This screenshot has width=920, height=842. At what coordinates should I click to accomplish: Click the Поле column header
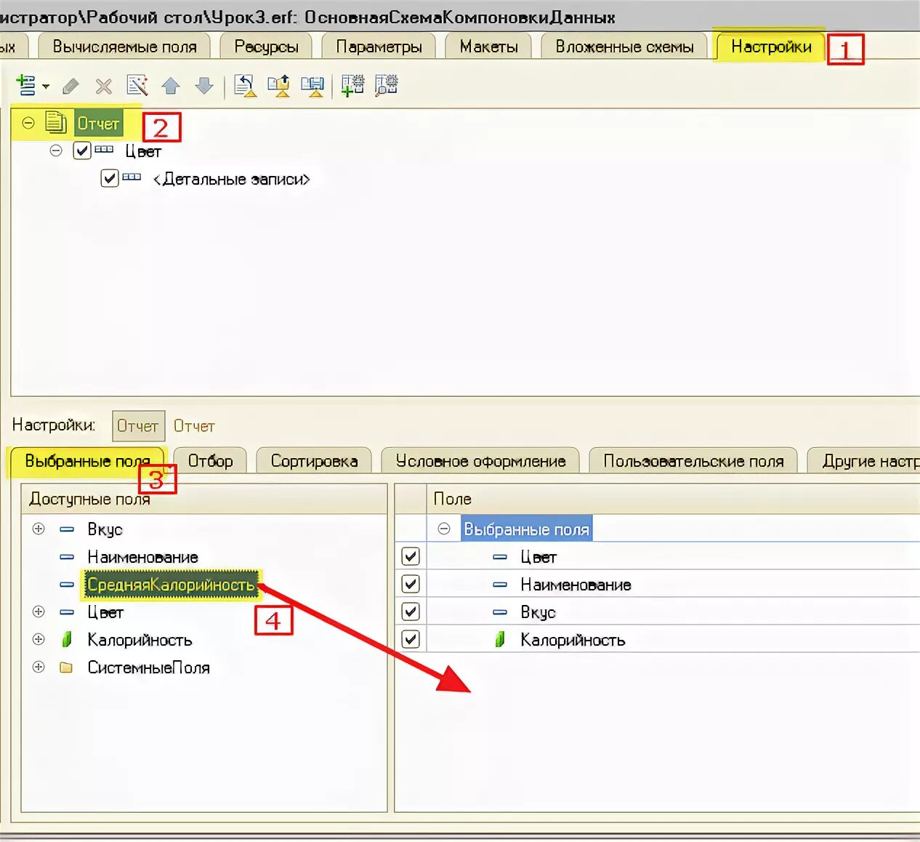(x=673, y=499)
